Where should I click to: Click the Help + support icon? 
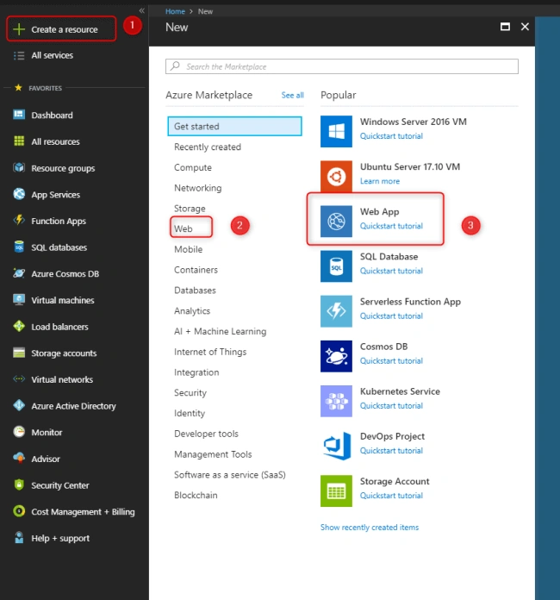pyautogui.click(x=19, y=537)
